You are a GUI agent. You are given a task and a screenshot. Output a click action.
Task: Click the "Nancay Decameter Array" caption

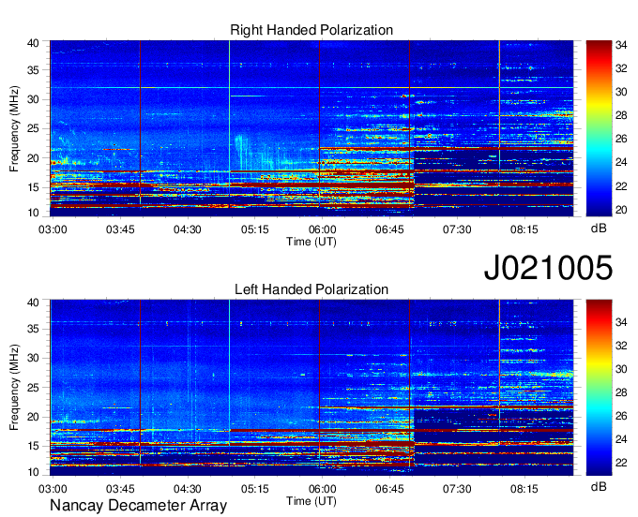[138, 505]
